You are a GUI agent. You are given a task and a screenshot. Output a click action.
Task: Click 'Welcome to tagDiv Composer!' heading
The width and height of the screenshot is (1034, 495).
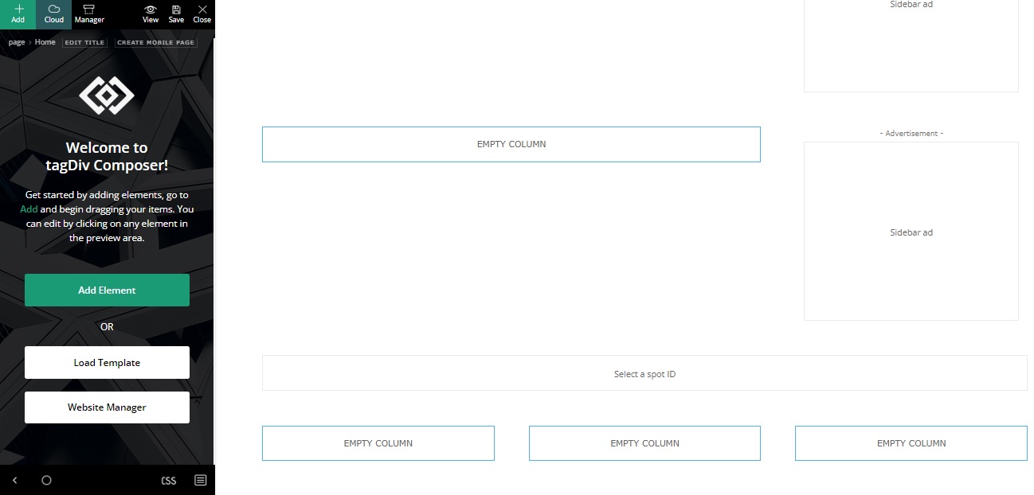click(107, 156)
